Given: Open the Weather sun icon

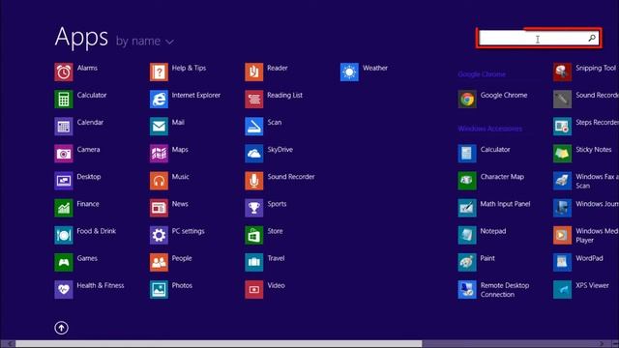Looking at the screenshot, I should pyautogui.click(x=350, y=72).
